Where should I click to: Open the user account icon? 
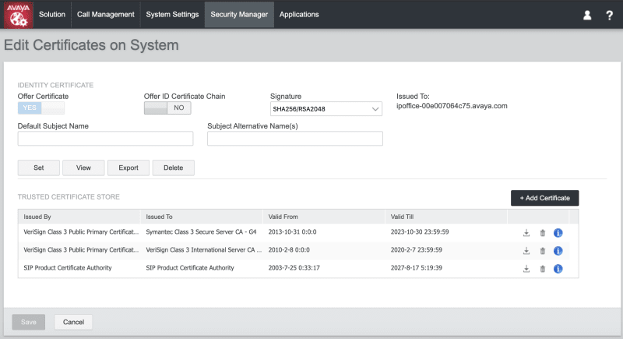click(x=587, y=15)
